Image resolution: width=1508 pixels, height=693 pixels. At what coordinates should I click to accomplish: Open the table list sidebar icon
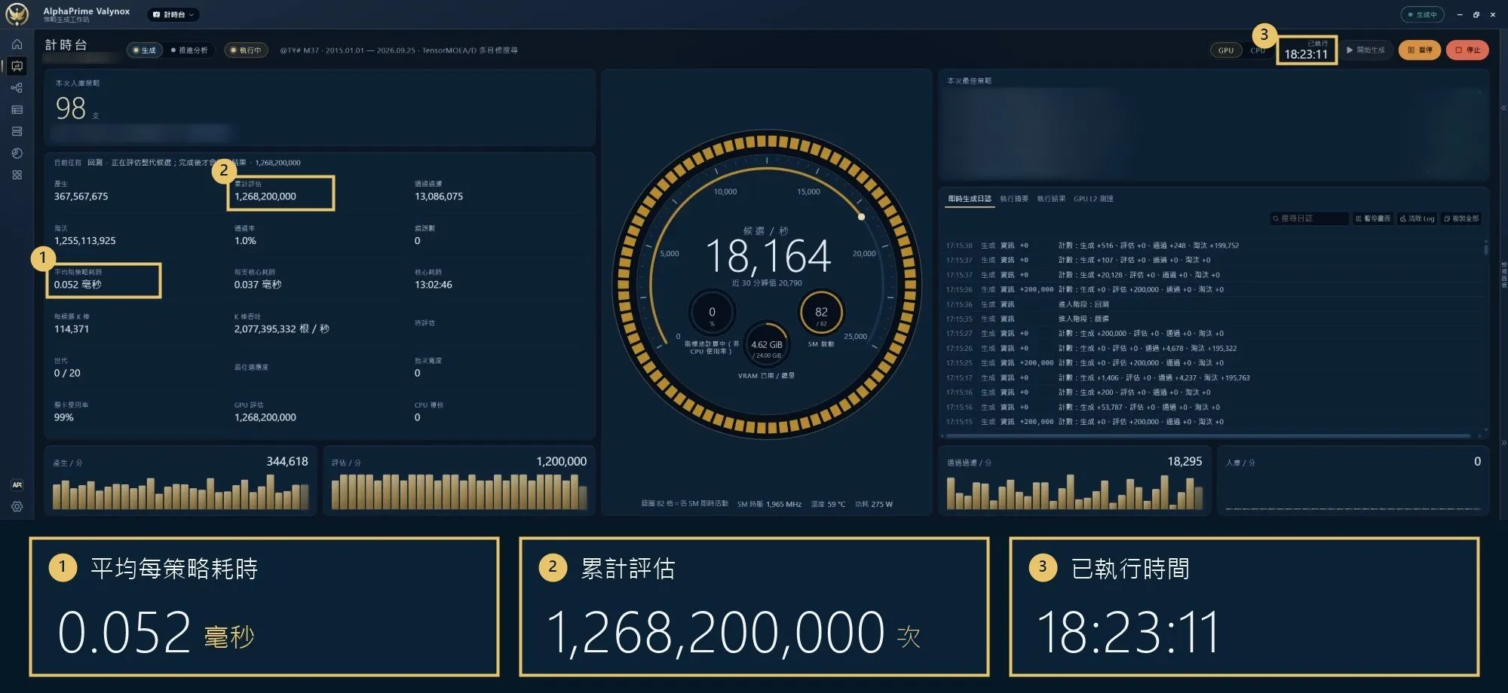17,110
